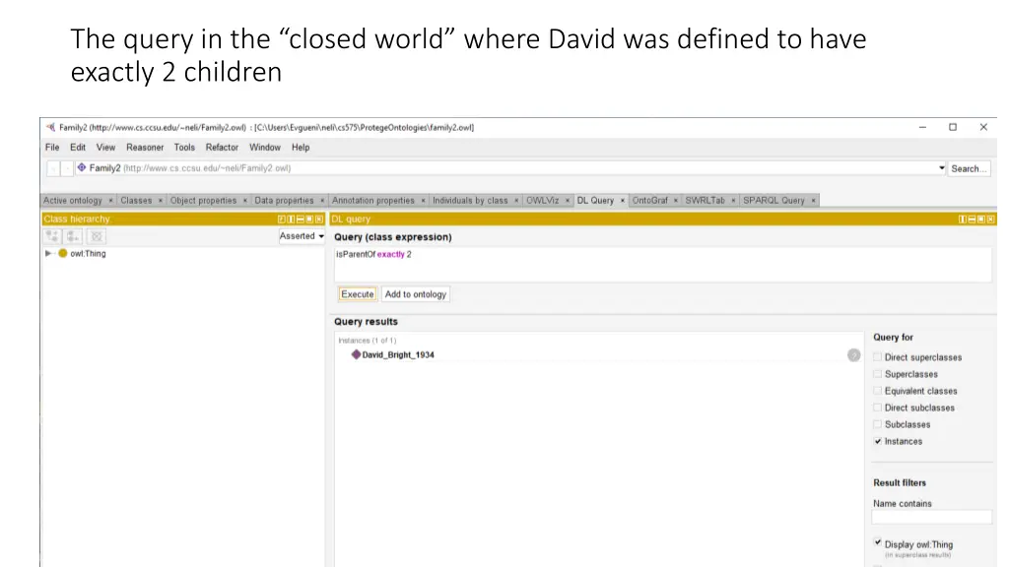The image size is (1009, 567).
Task: Split the DL query view horizontally
Action: pyautogui.click(x=972, y=220)
